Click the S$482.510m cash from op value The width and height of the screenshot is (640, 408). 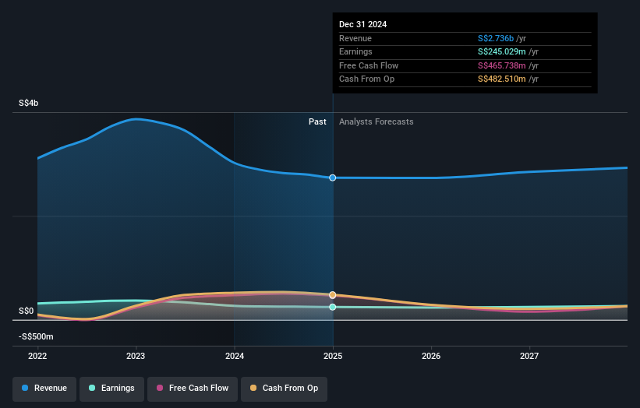point(502,79)
